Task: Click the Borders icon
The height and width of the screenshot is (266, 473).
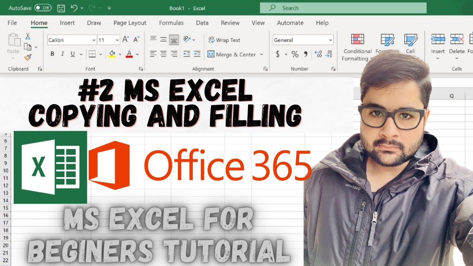Action: pos(93,54)
